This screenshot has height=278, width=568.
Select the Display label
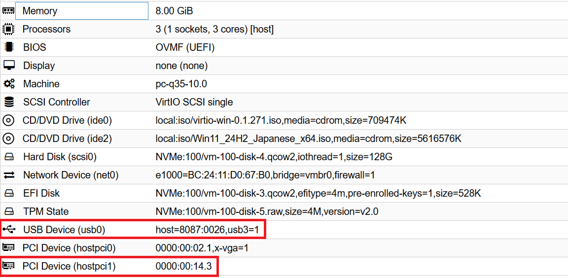pyautogui.click(x=39, y=66)
